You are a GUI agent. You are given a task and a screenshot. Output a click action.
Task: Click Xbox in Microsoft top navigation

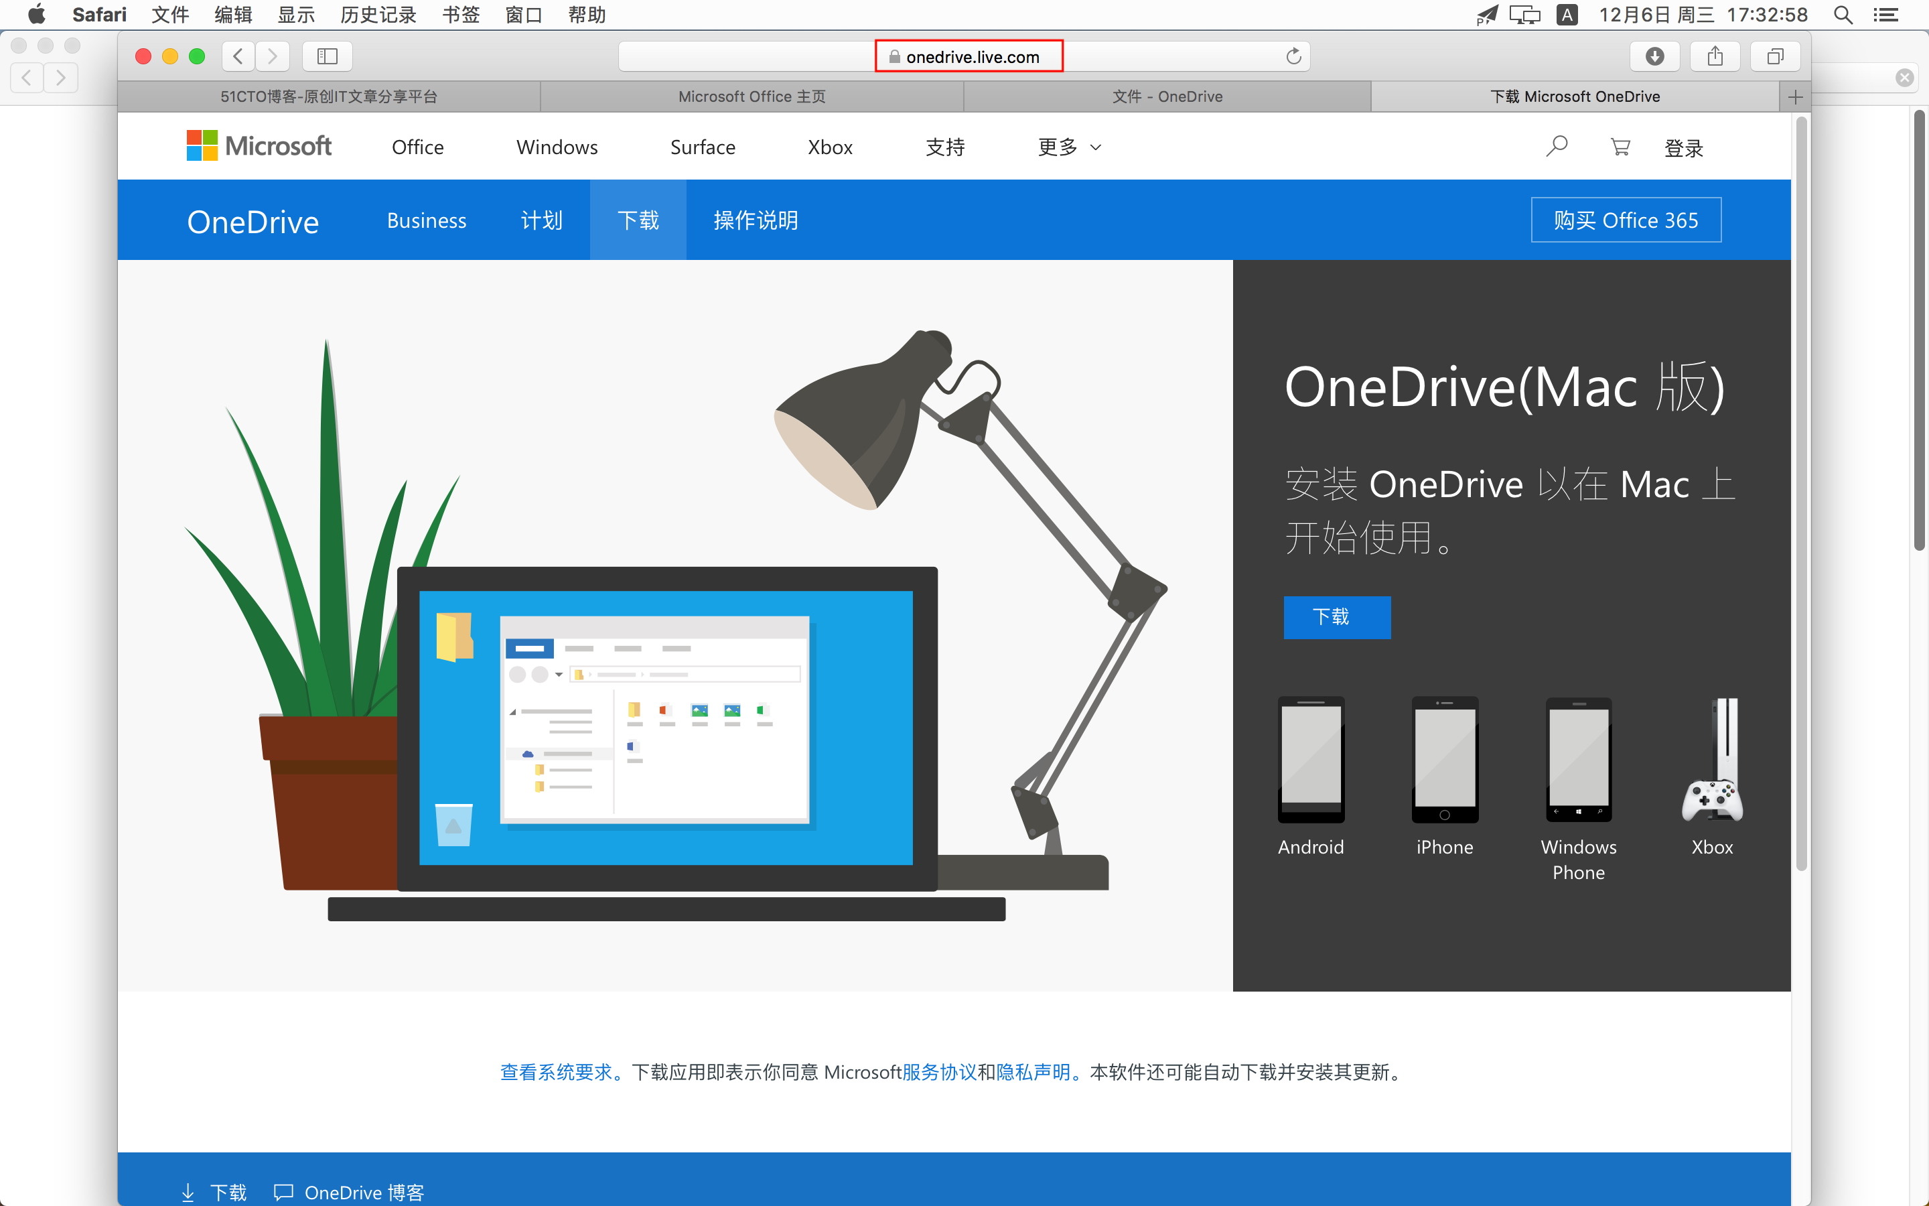(x=830, y=147)
